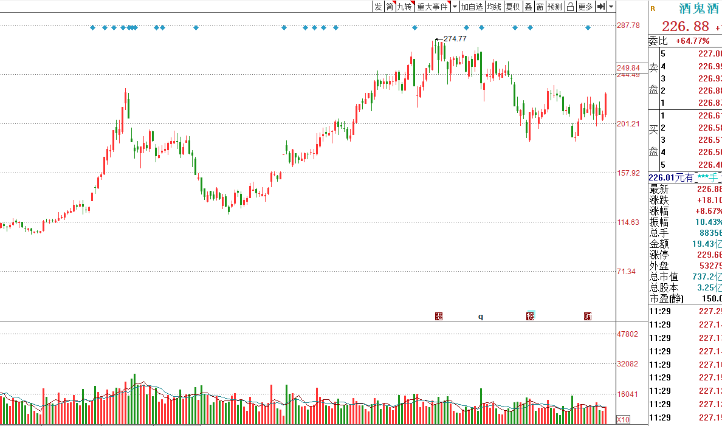Expand the rightmost toolbar dropdown arrow
Viewport: 722px width, 426px height.
click(611, 7)
